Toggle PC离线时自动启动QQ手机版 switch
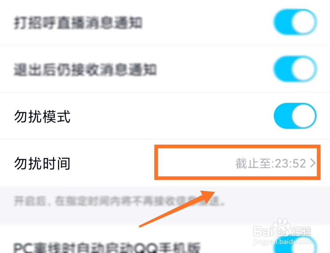 click(295, 246)
